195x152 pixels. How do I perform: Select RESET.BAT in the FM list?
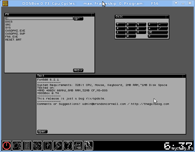13,40
